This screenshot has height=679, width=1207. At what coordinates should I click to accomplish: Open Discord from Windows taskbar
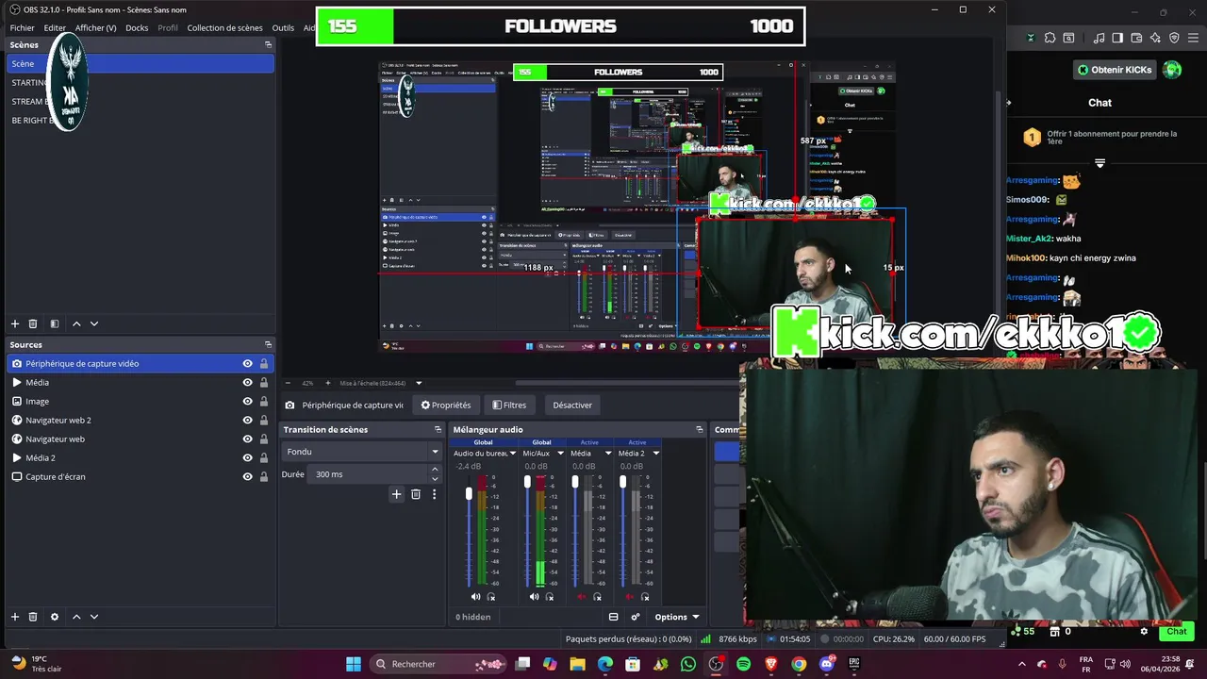[x=827, y=664]
